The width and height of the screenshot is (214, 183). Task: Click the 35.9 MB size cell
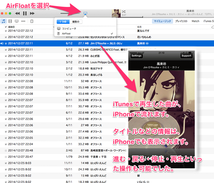coord(83,100)
